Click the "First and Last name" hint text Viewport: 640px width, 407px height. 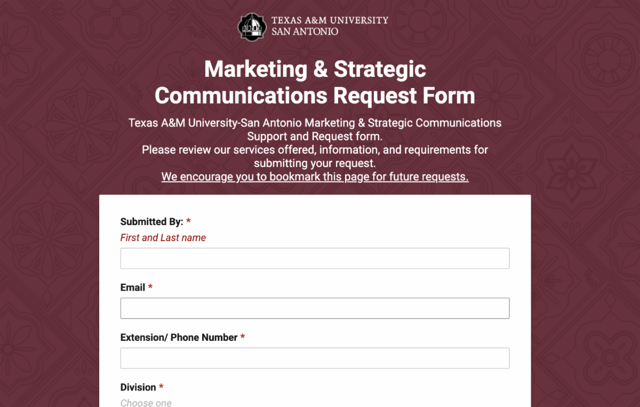click(163, 238)
